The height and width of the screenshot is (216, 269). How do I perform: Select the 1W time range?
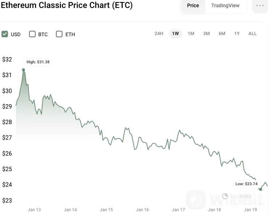(x=175, y=34)
